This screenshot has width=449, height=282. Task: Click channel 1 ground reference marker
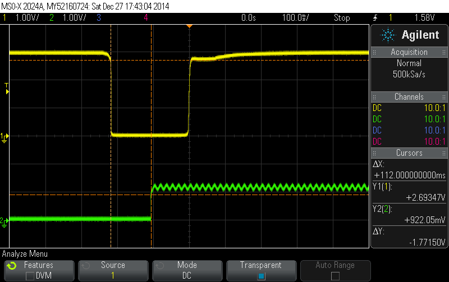point(4,136)
